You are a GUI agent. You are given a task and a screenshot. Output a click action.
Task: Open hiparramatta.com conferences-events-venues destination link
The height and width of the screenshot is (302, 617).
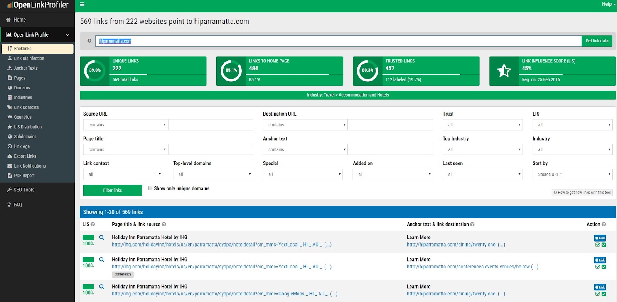[472, 267]
